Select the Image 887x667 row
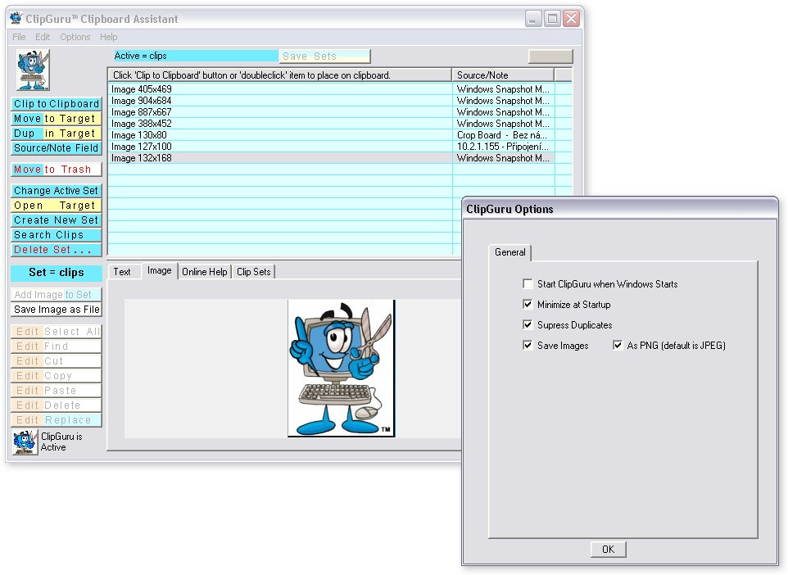Viewport: 788px width, 575px height. [x=340, y=112]
